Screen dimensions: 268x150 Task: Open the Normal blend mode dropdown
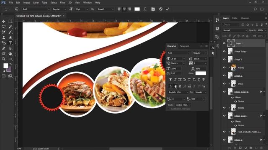pyautogui.click(x=235, y=30)
